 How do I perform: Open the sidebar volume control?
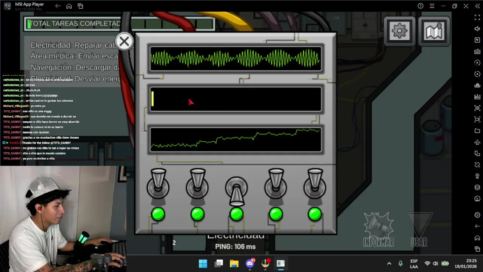click(477, 29)
